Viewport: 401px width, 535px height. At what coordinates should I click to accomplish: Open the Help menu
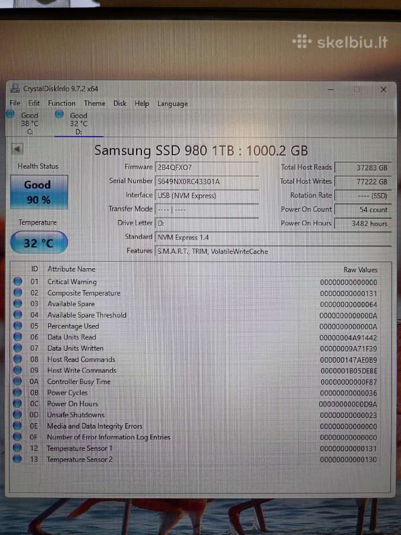141,103
